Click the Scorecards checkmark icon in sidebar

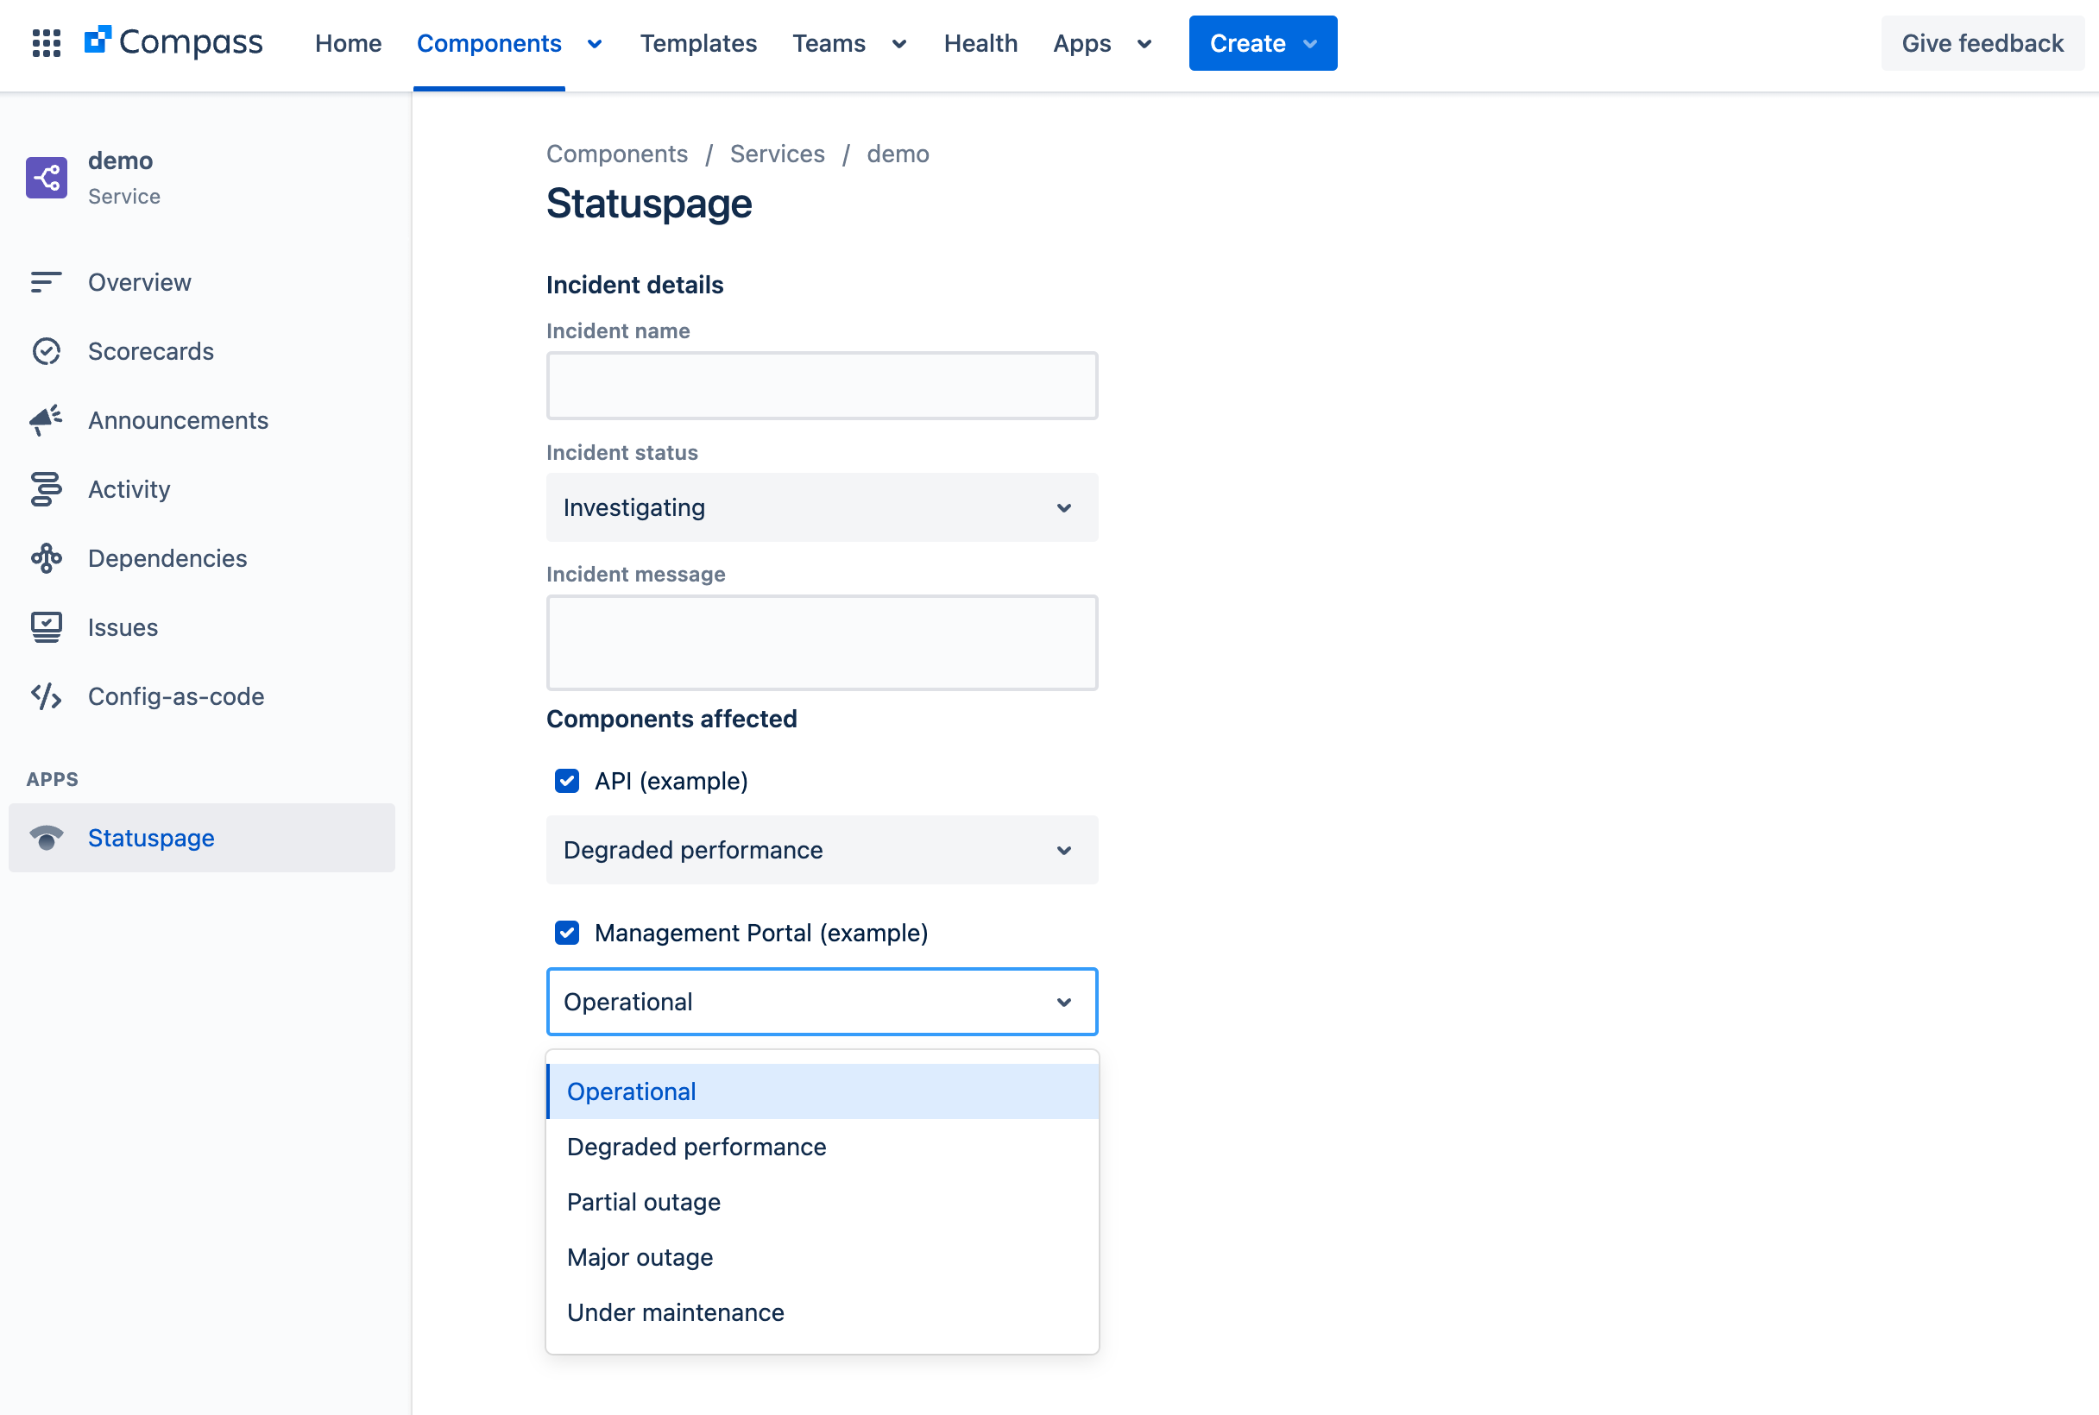coord(46,351)
